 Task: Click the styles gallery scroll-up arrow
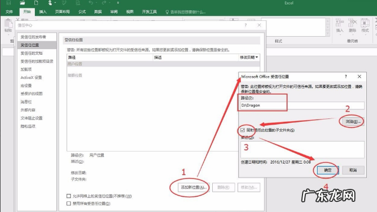pos(327,21)
